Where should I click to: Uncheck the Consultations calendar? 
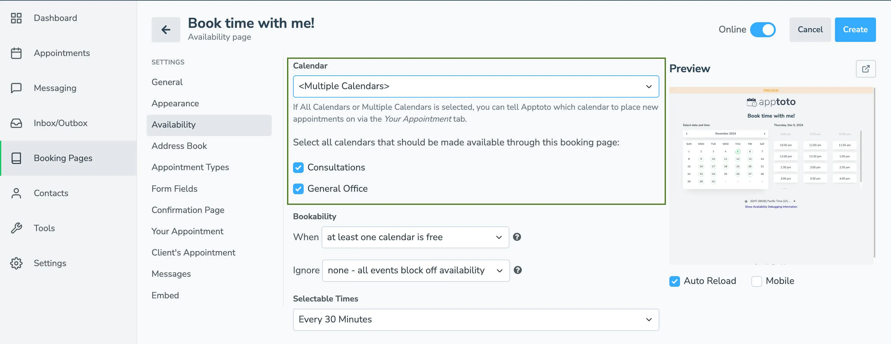298,168
